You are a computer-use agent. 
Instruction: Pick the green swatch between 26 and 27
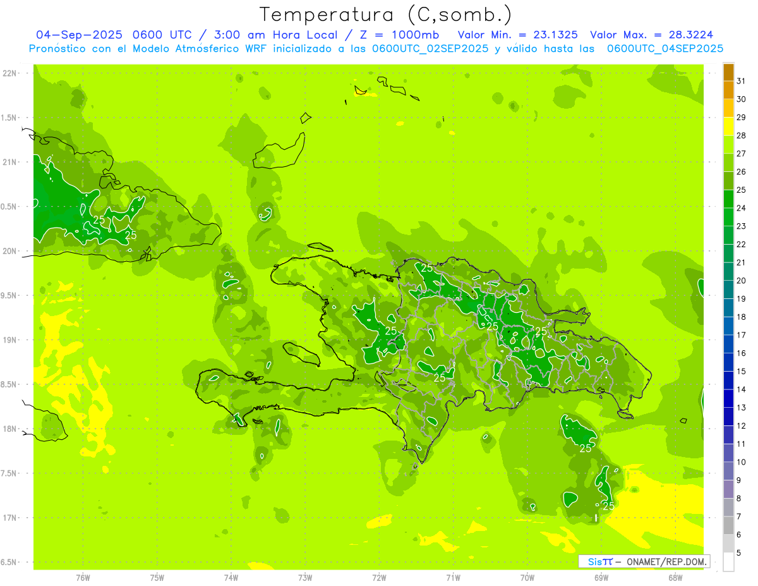[728, 162]
